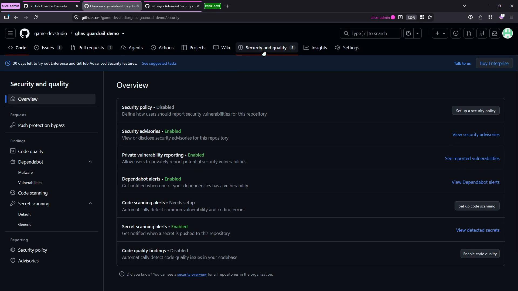
Task: Open the browser account profile icon
Action: pyautogui.click(x=470, y=17)
